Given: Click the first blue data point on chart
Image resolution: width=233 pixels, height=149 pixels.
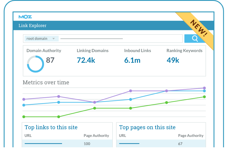Looking at the screenshot, I should point(24,105).
